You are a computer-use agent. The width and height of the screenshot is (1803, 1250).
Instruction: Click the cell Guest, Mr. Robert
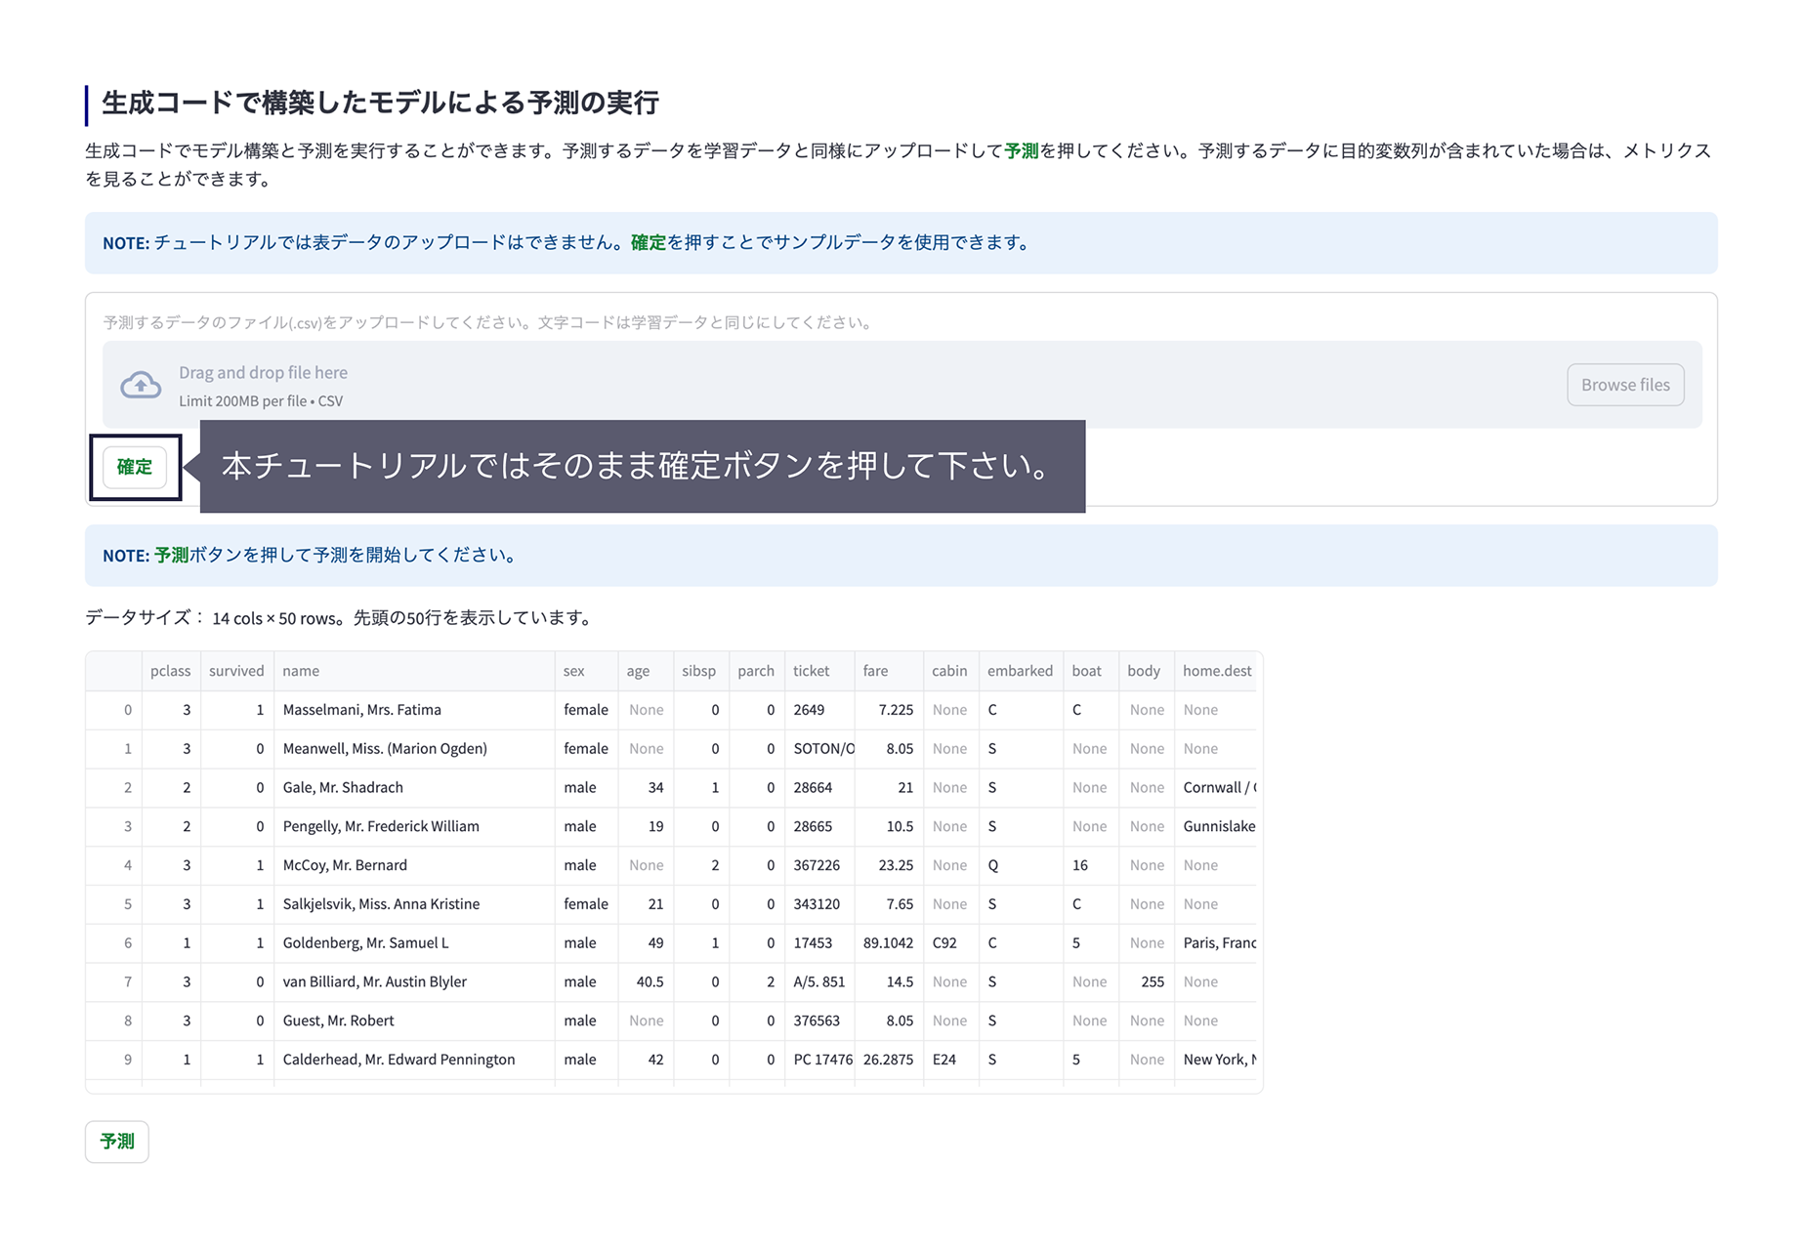pos(414,1021)
